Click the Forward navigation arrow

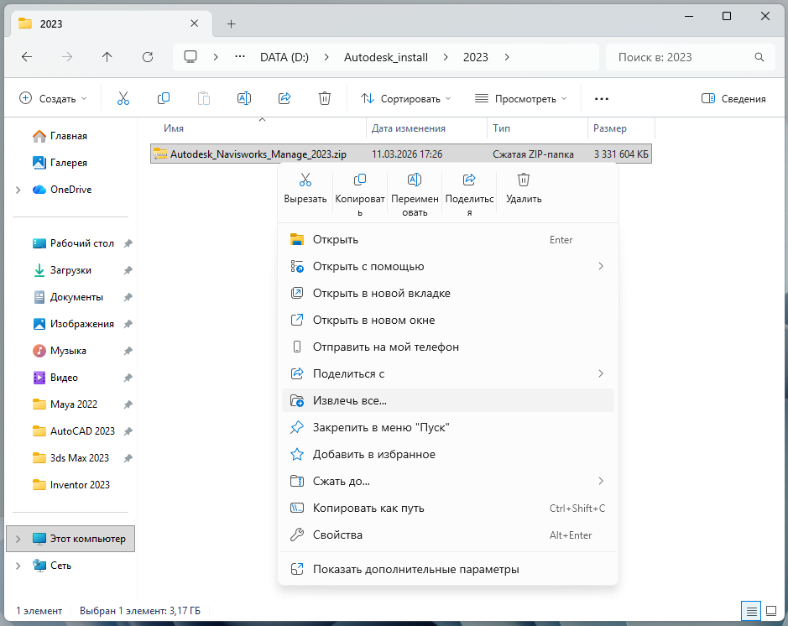[x=67, y=57]
